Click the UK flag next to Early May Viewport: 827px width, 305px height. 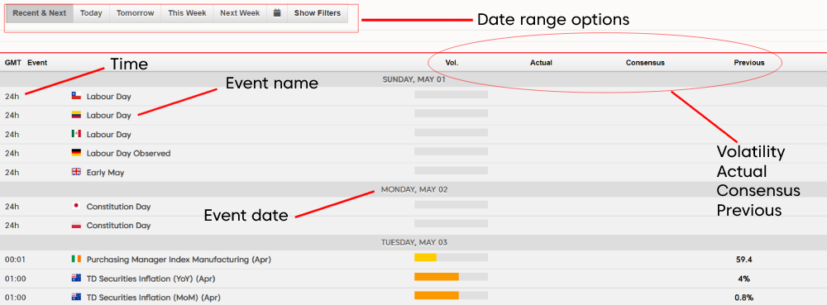pyautogui.click(x=76, y=172)
